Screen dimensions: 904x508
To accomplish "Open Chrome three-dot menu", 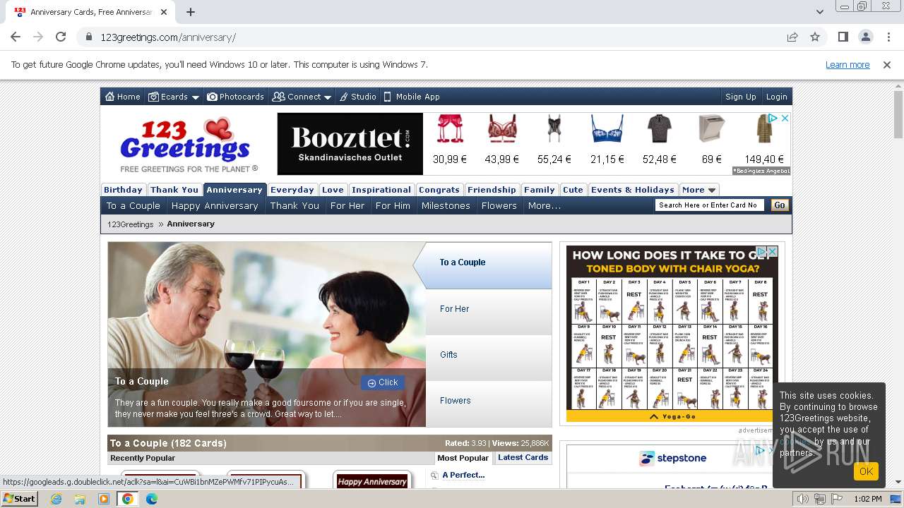I will pyautogui.click(x=888, y=37).
